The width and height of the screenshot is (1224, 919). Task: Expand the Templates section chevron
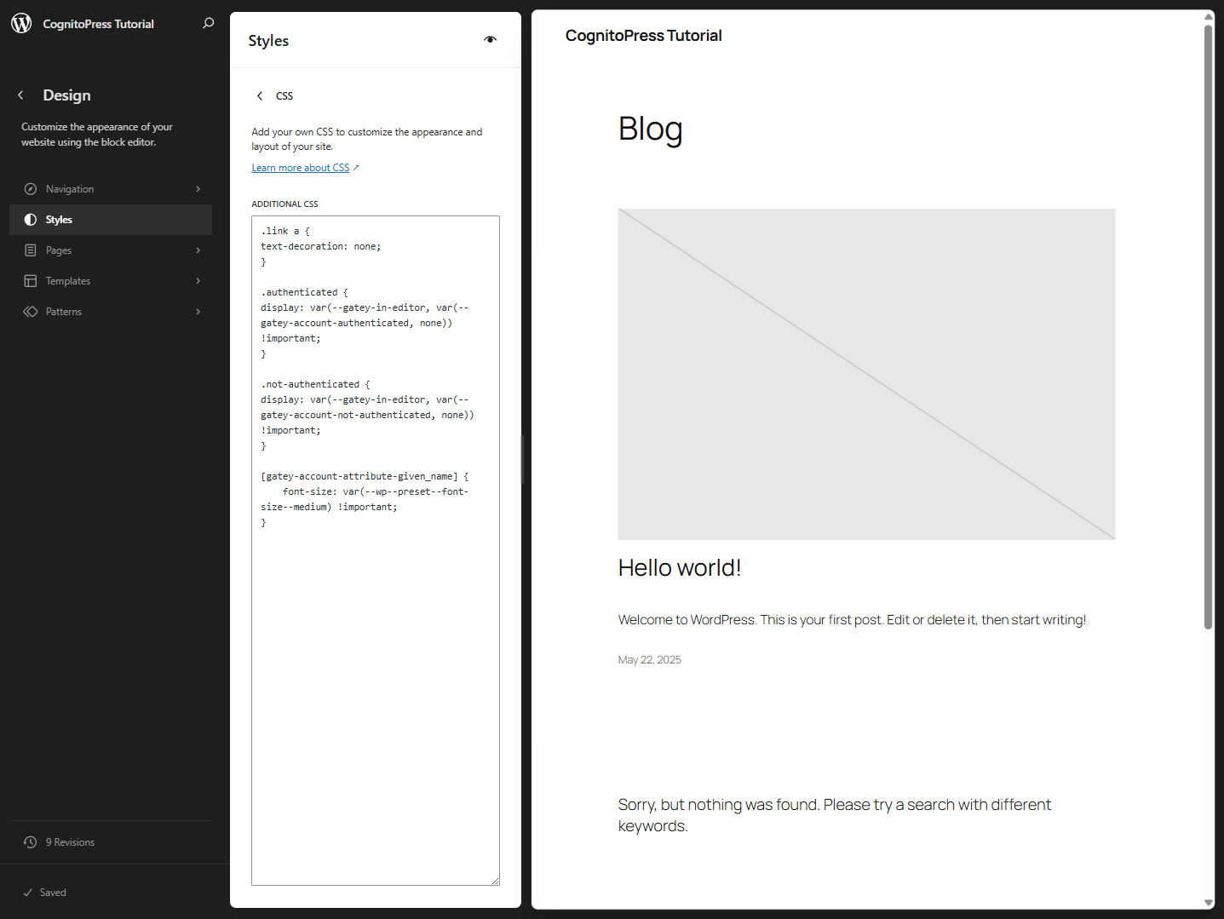198,281
